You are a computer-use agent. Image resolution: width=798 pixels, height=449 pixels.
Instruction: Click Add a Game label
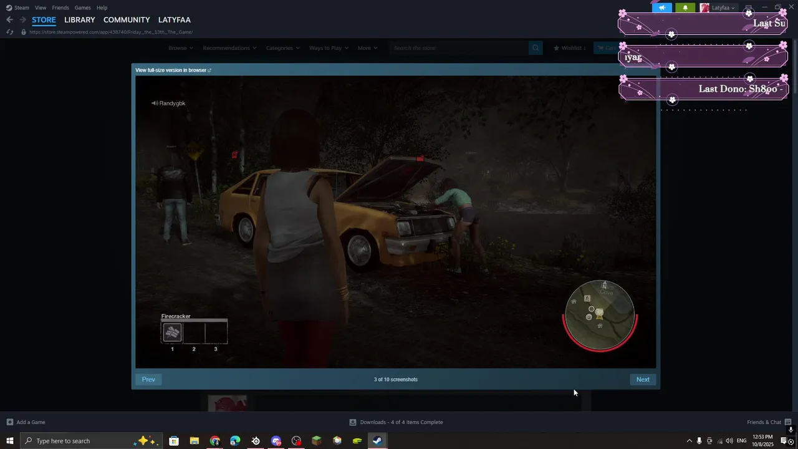tap(31, 422)
